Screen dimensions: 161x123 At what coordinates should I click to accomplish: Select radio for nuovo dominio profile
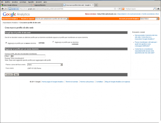[x=6, y=43]
